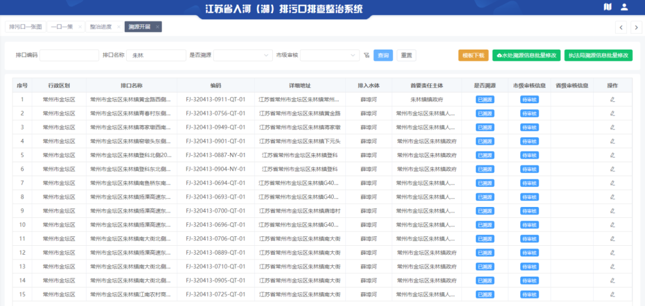Edit row 9 coded FJ-320413-0700-QT-01
Image resolution: width=645 pixels, height=306 pixels.
[613, 211]
